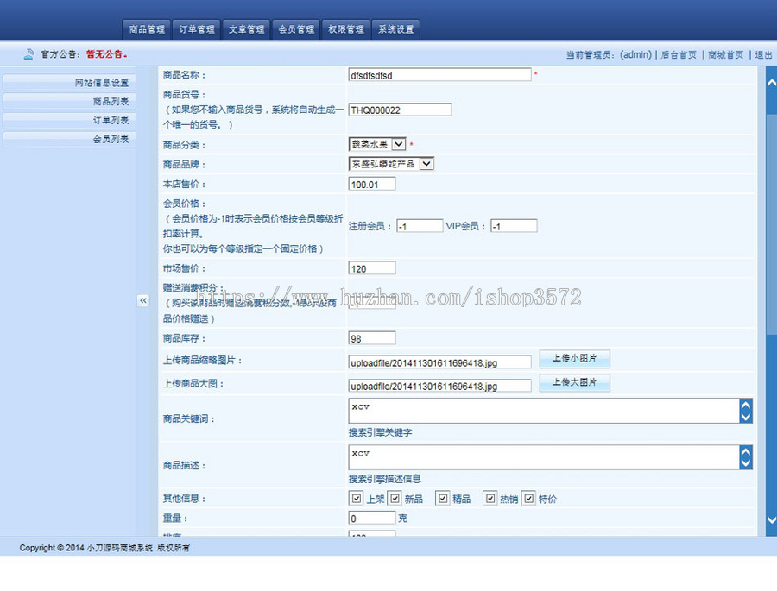The image size is (777, 591).
Task: Click the scrollbar up arrow on the right
Action: click(771, 82)
